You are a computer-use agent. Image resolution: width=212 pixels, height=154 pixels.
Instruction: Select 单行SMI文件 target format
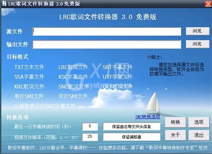click(x=29, y=96)
